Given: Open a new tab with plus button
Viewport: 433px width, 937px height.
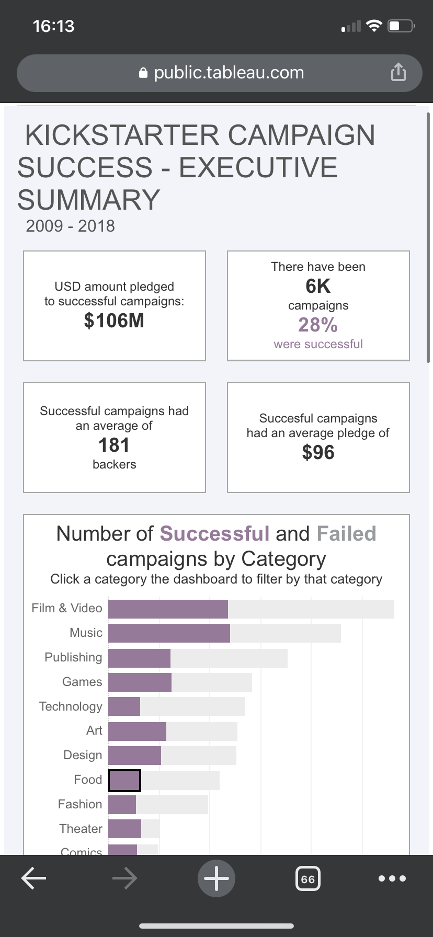Looking at the screenshot, I should (216, 878).
